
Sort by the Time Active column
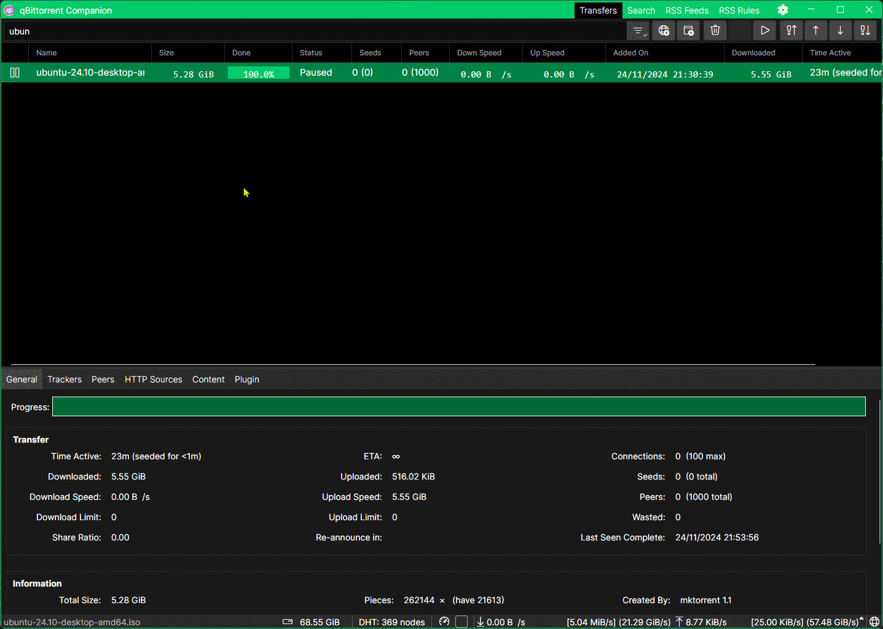pyautogui.click(x=842, y=53)
